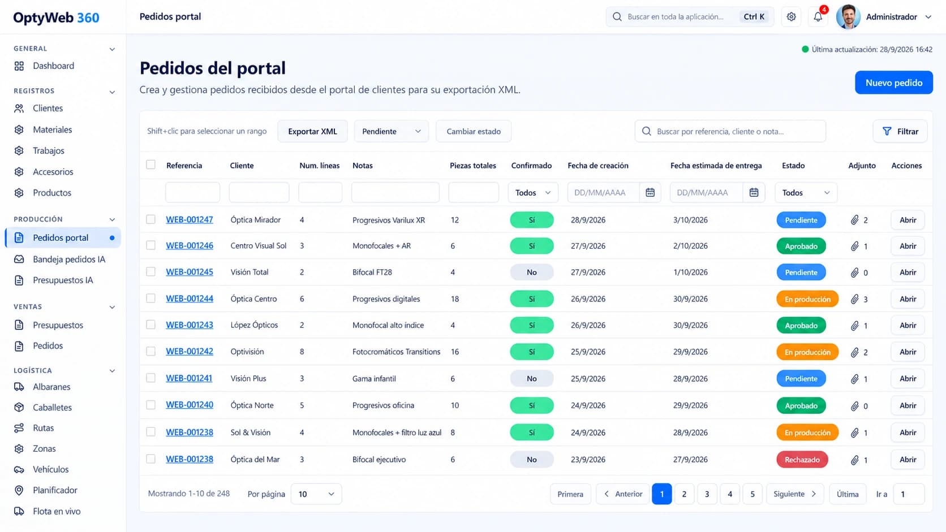Click the Vehículos icon in sidebar
The height and width of the screenshot is (532, 946).
(19, 470)
